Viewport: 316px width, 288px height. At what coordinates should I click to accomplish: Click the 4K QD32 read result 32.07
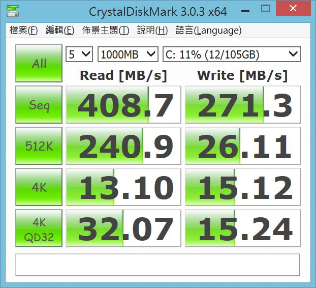tap(123, 228)
